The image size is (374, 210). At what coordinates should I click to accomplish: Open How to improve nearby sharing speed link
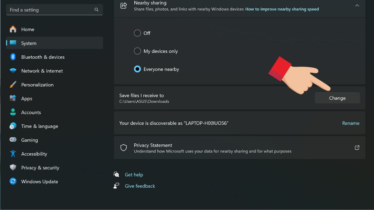pos(282,9)
